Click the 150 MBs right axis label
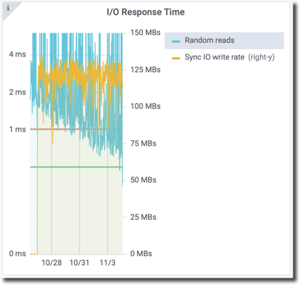This screenshot has width=300, height=285. tap(145, 33)
